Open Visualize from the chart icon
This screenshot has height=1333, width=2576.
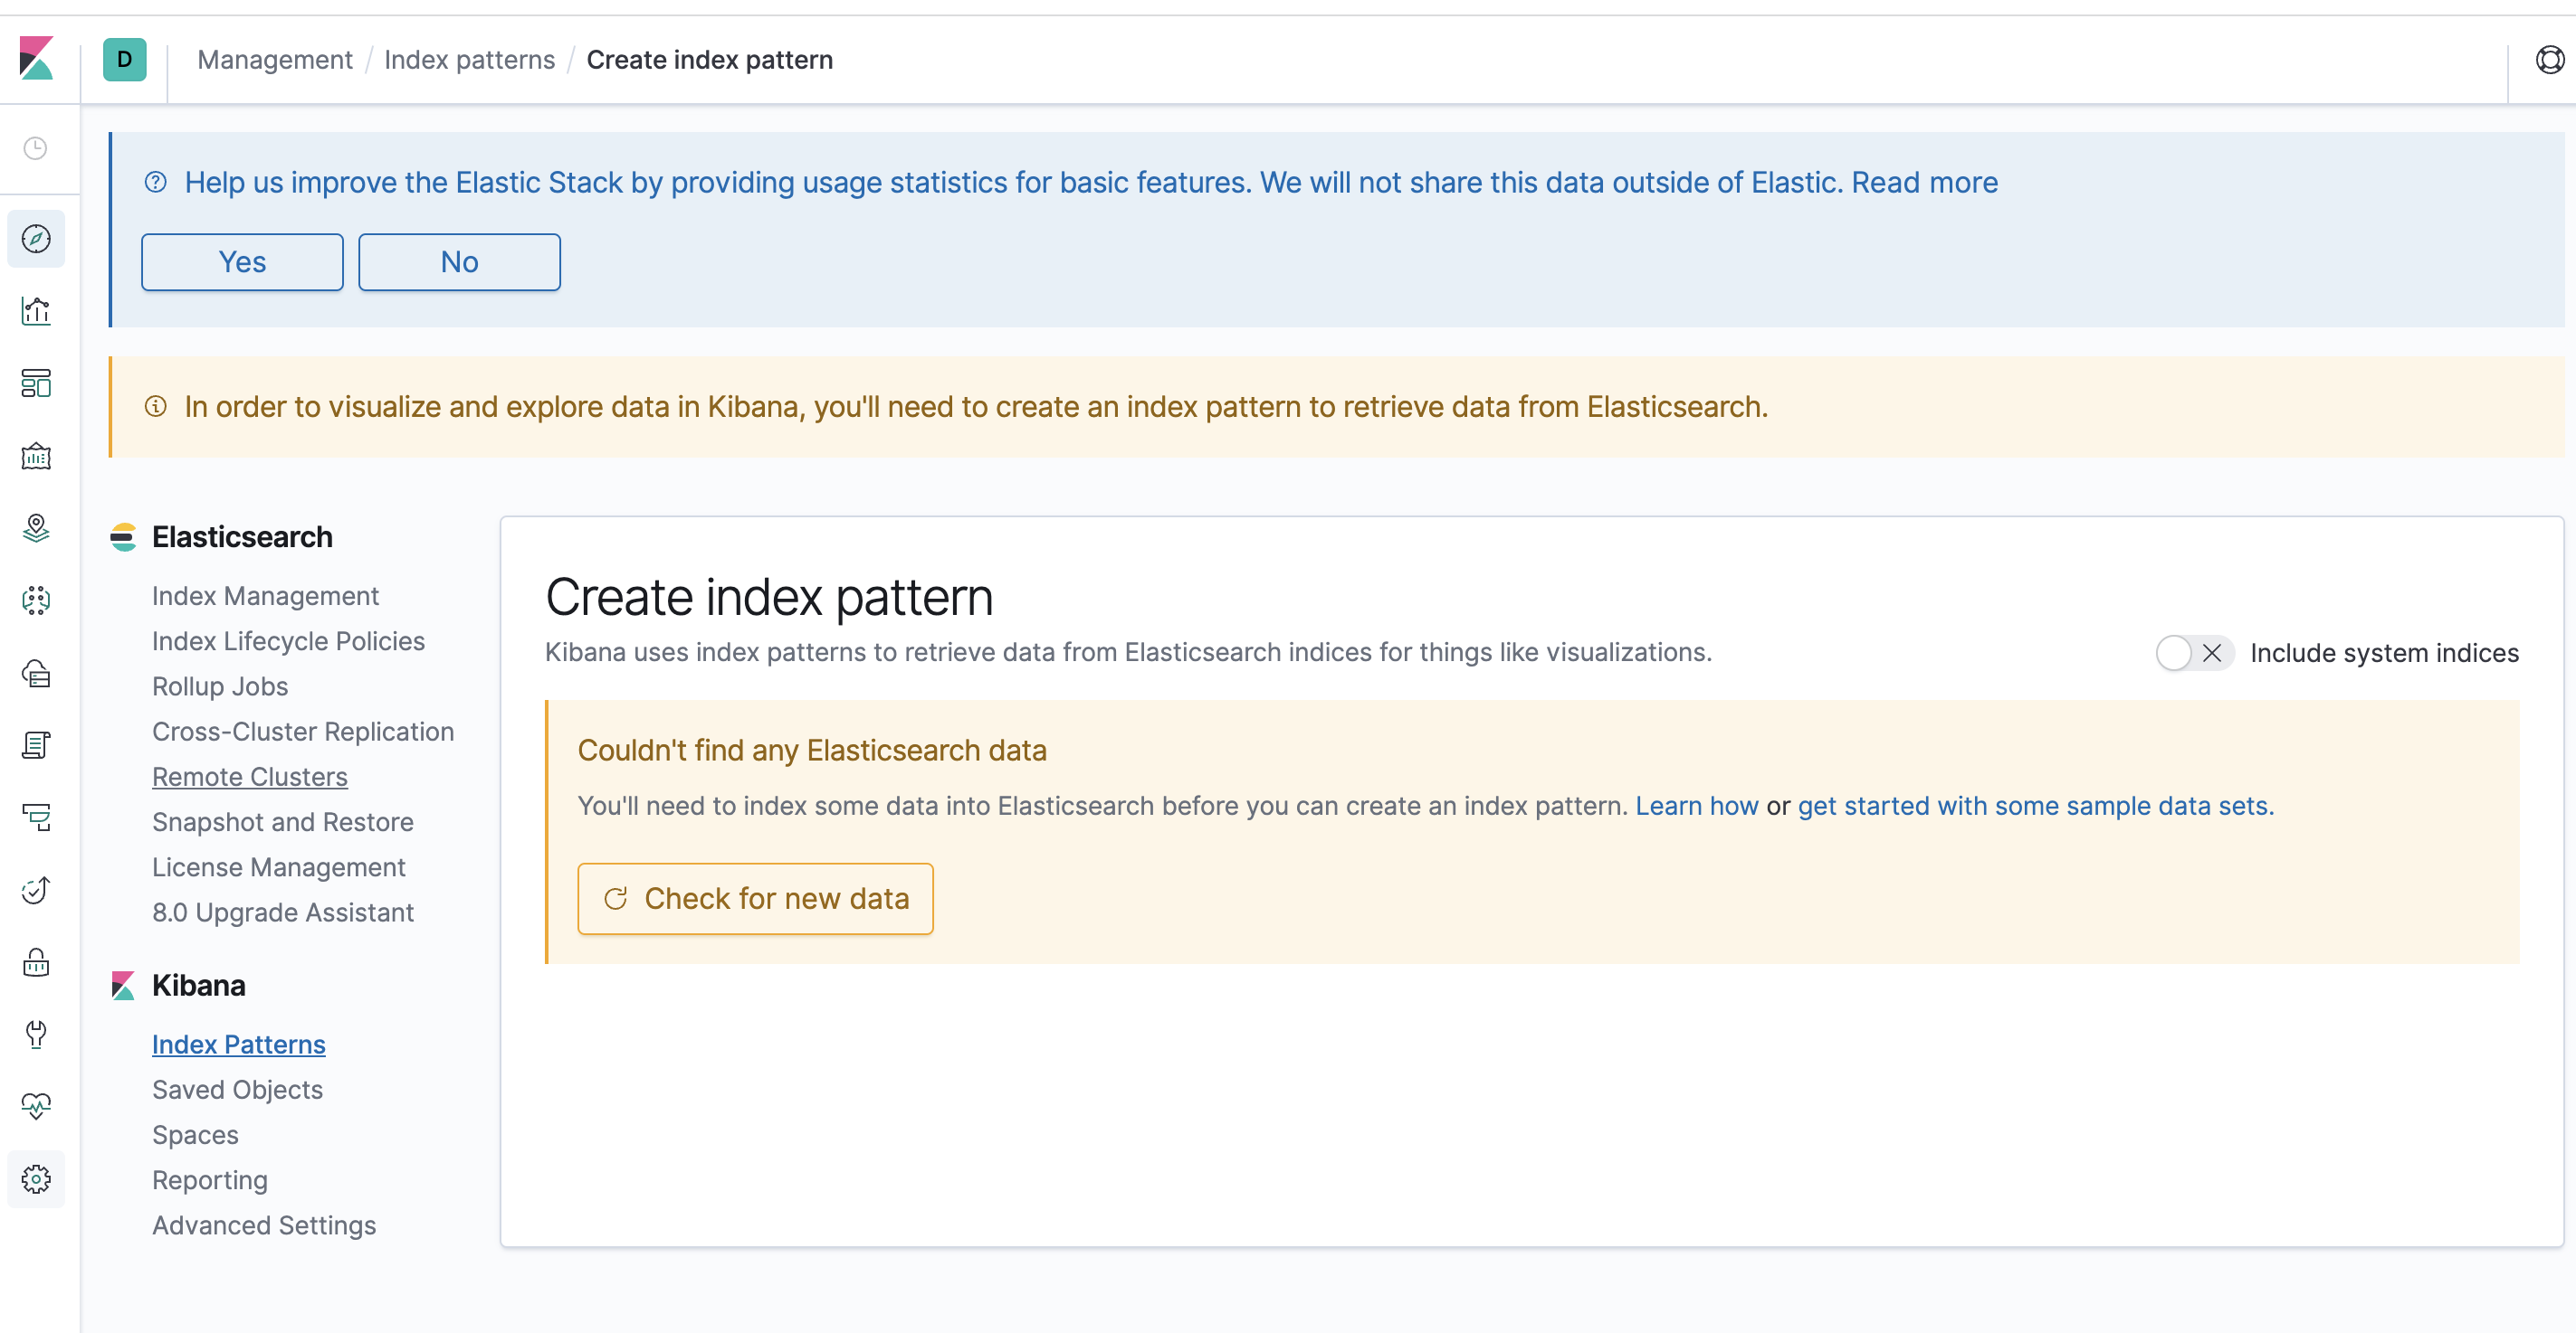(36, 311)
